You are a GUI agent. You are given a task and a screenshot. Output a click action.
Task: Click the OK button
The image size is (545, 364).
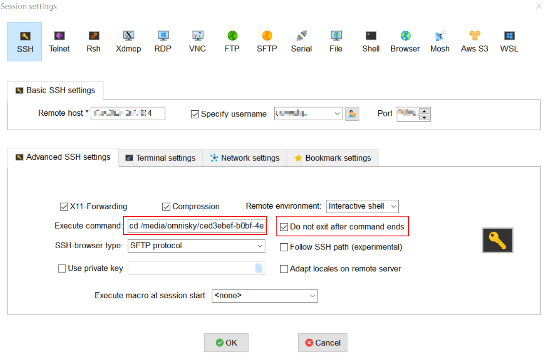pyautogui.click(x=226, y=342)
